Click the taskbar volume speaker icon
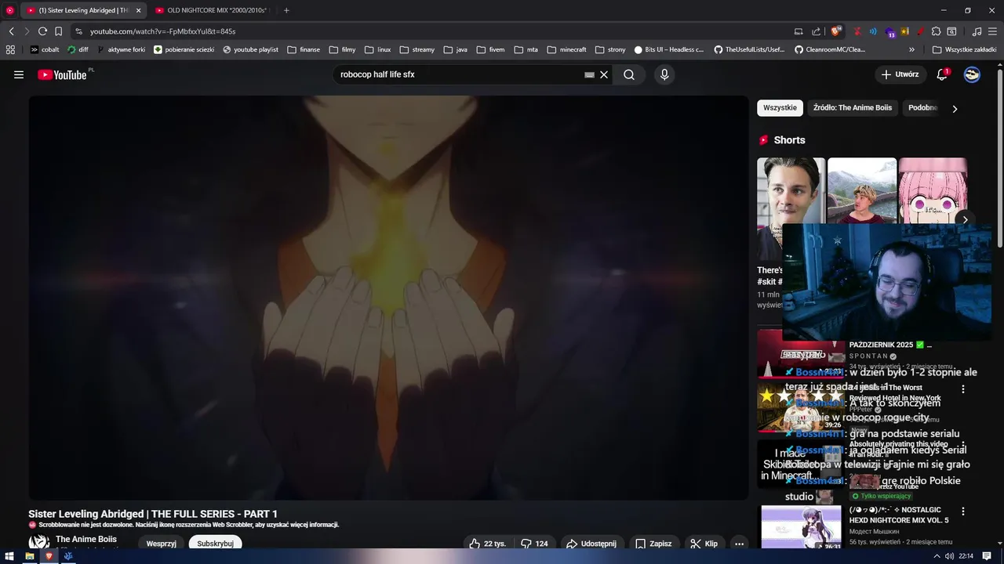 [x=949, y=556]
